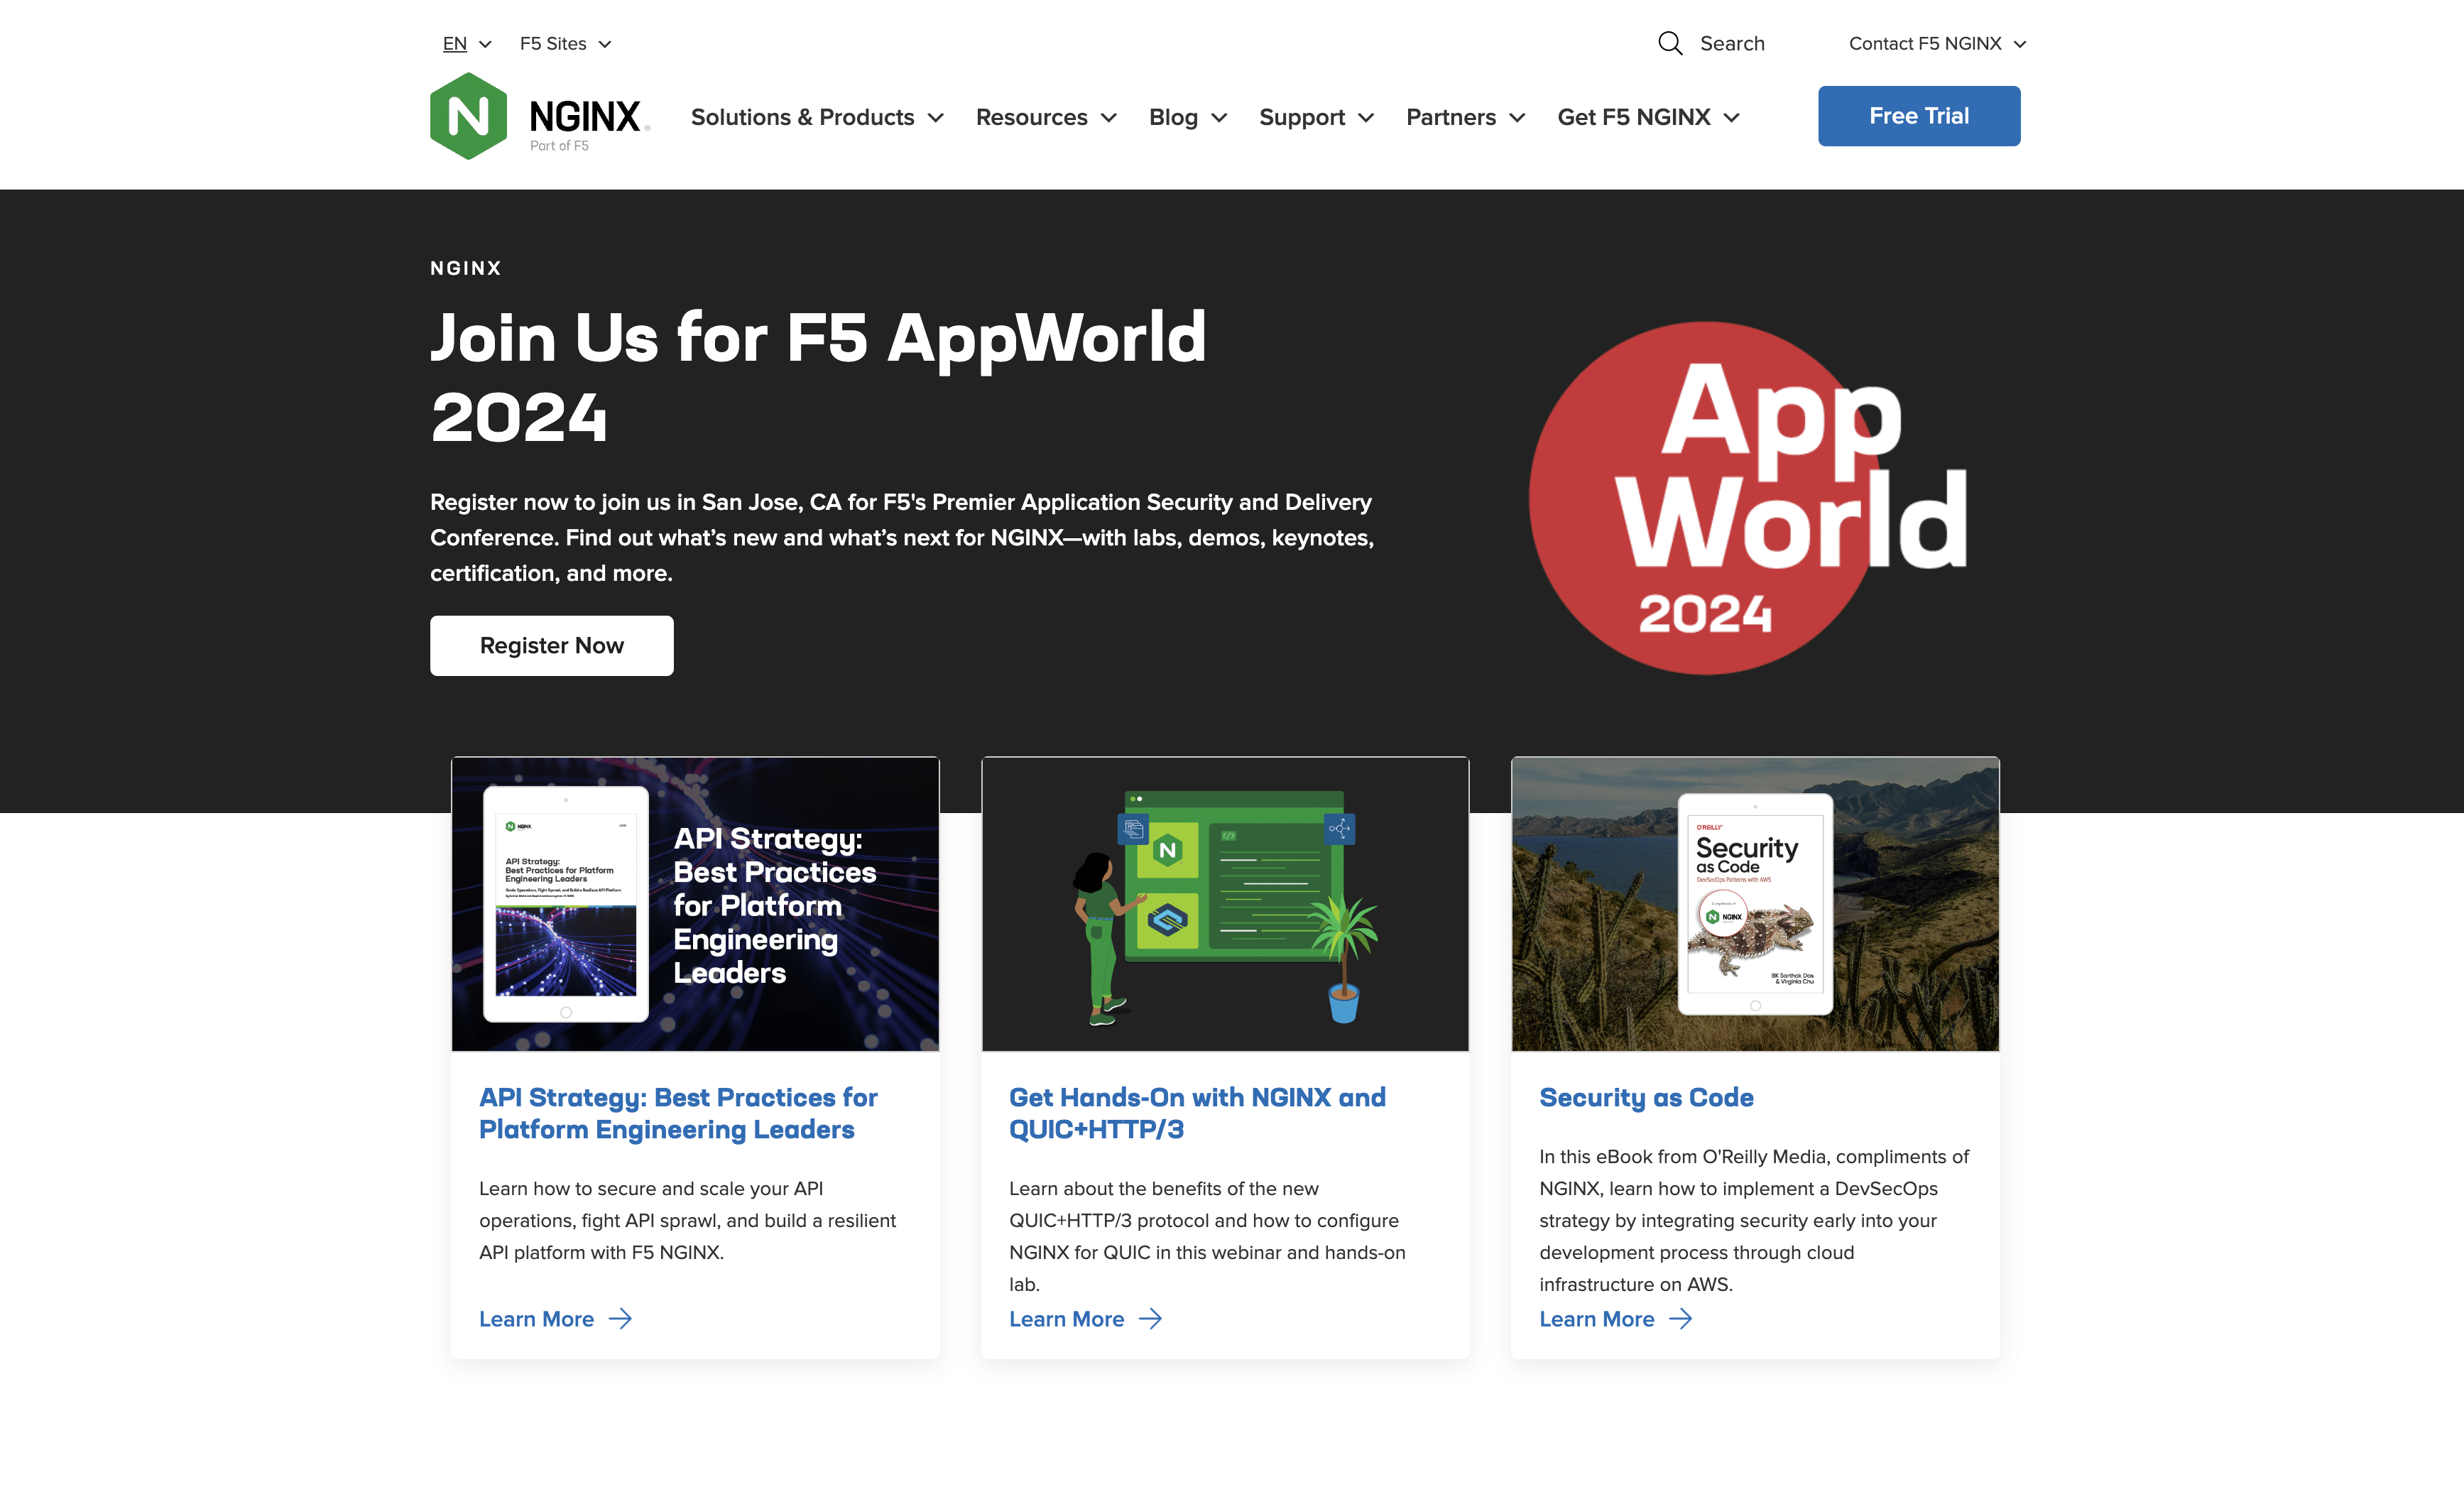Image resolution: width=2464 pixels, height=1504 pixels.
Task: Click the 'Part of F5' text under logo
Action: pyautogui.click(x=559, y=146)
